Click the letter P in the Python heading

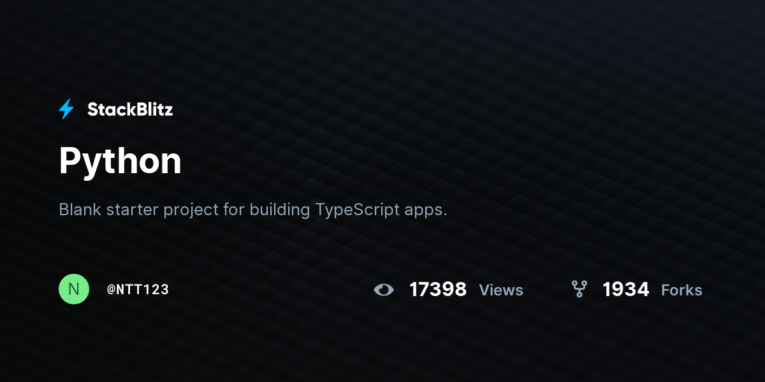point(70,160)
